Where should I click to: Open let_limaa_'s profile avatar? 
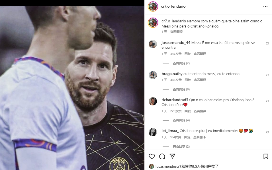point(153,132)
